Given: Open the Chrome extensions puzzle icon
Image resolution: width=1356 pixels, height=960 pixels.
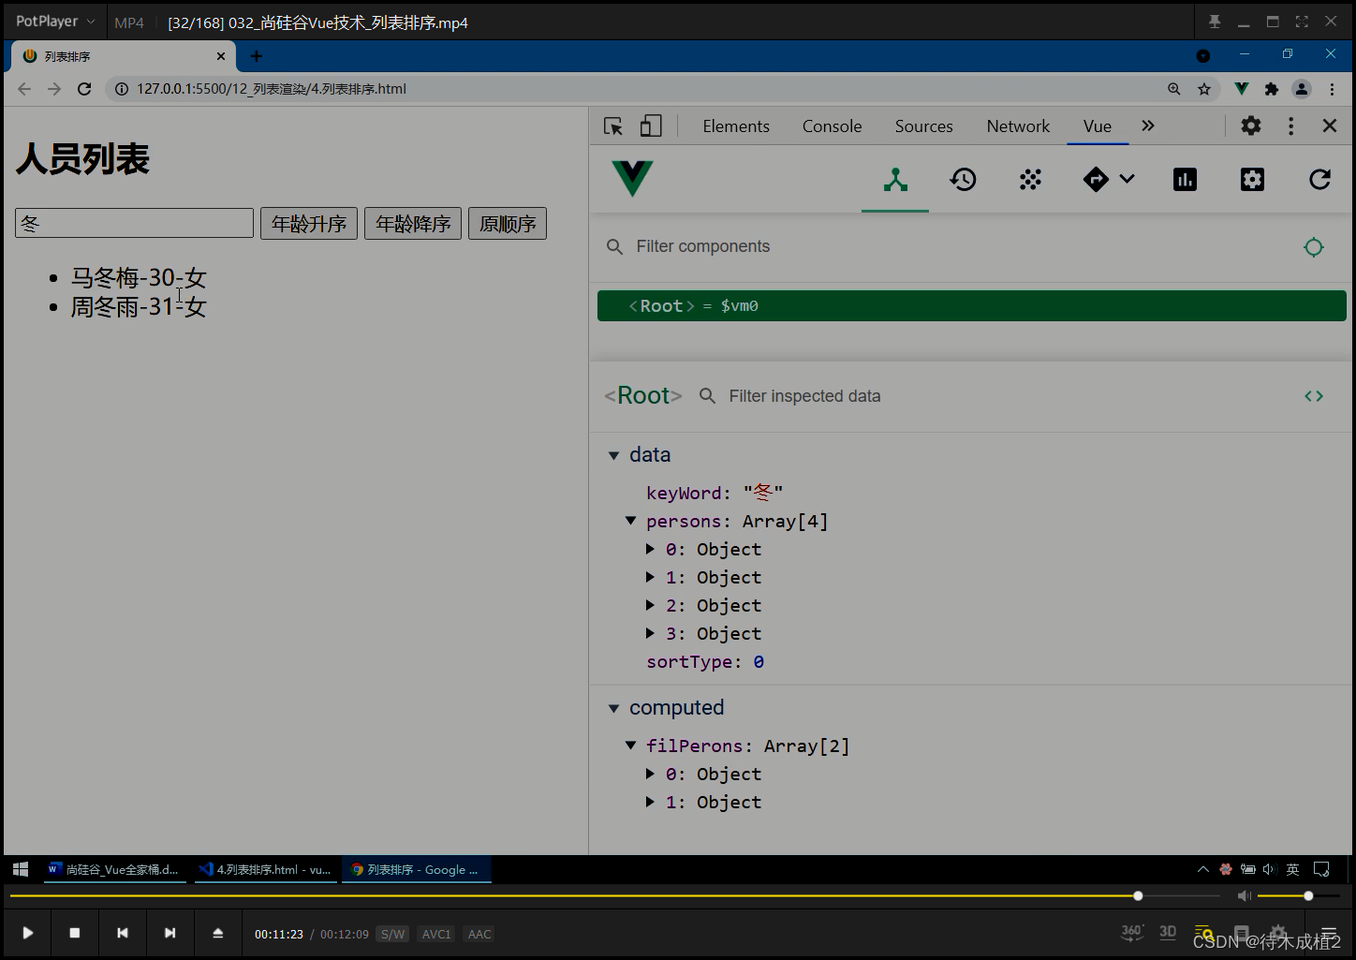Looking at the screenshot, I should tap(1272, 89).
